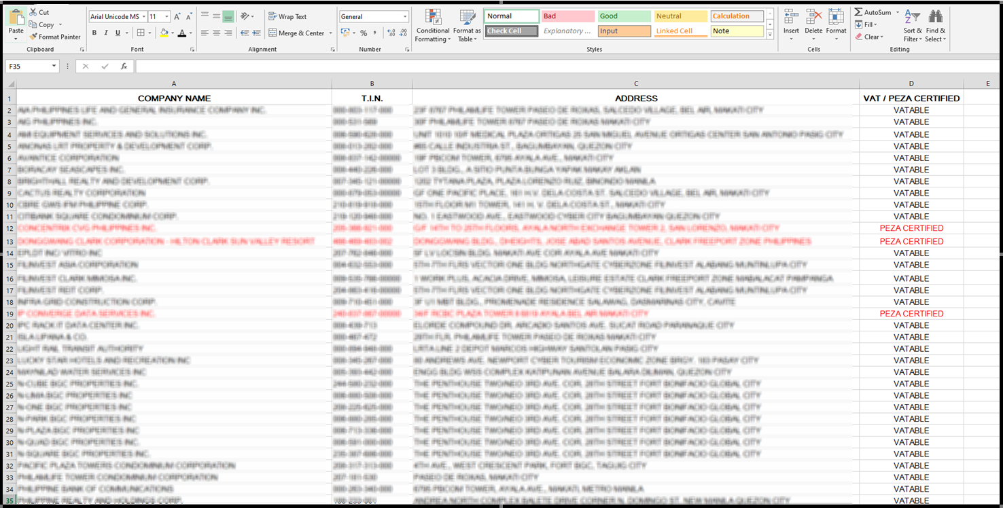Increase font size with the larger A icon
The image size is (1003, 508).
tap(177, 16)
